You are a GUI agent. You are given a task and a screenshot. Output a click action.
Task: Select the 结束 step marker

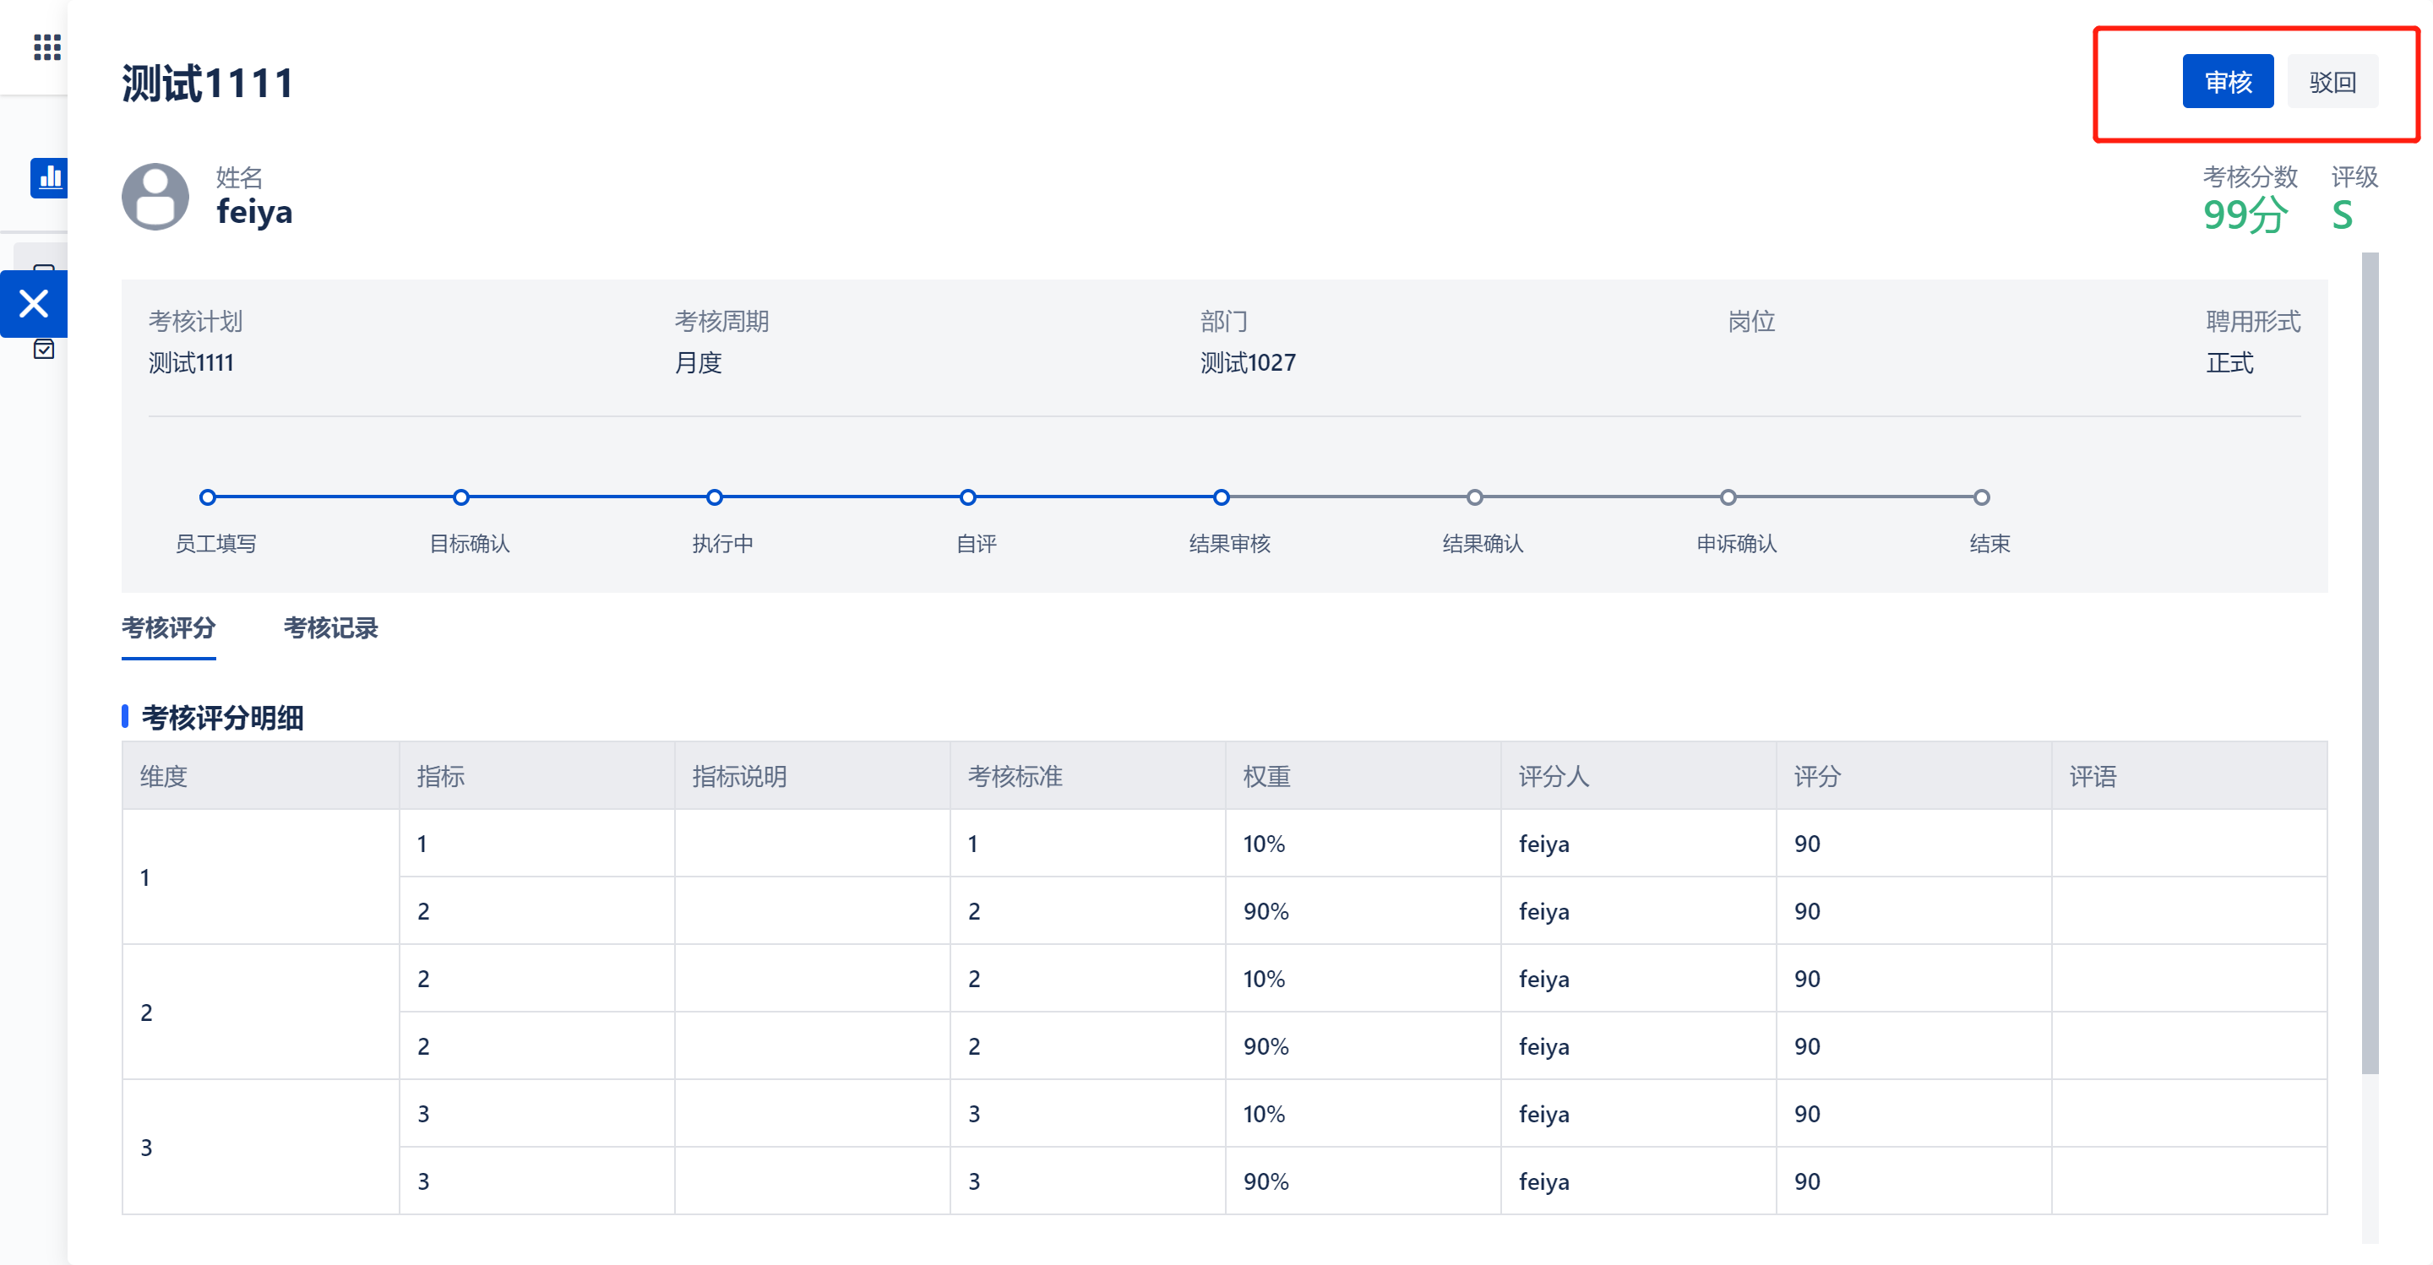pyautogui.click(x=1982, y=497)
